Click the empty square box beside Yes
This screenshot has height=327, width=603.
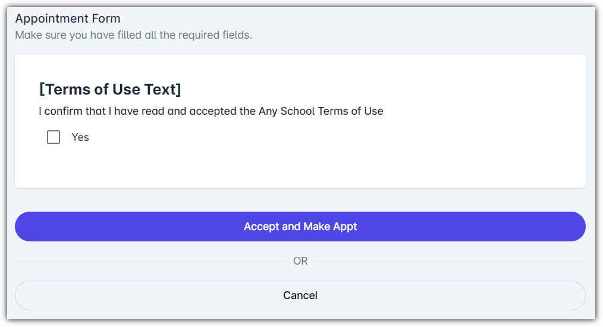tap(54, 137)
